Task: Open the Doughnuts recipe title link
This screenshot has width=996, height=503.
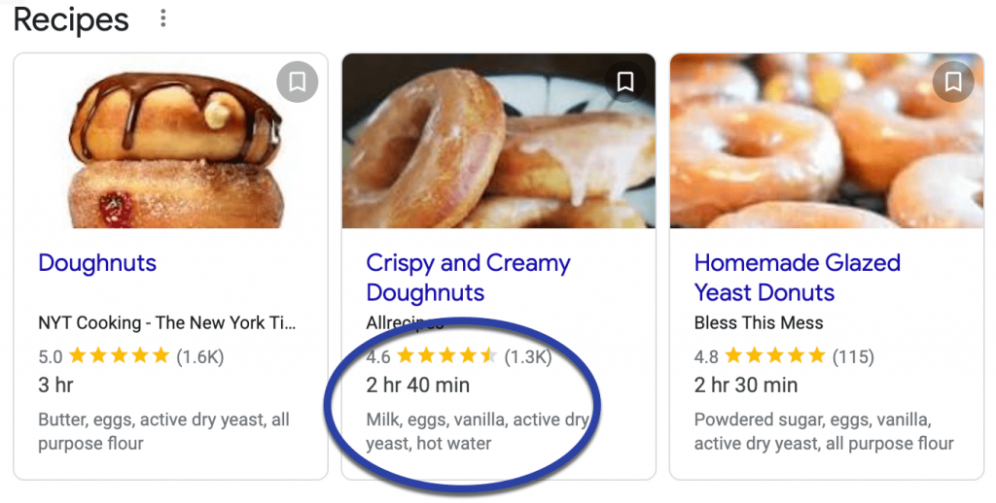Action: click(x=97, y=263)
